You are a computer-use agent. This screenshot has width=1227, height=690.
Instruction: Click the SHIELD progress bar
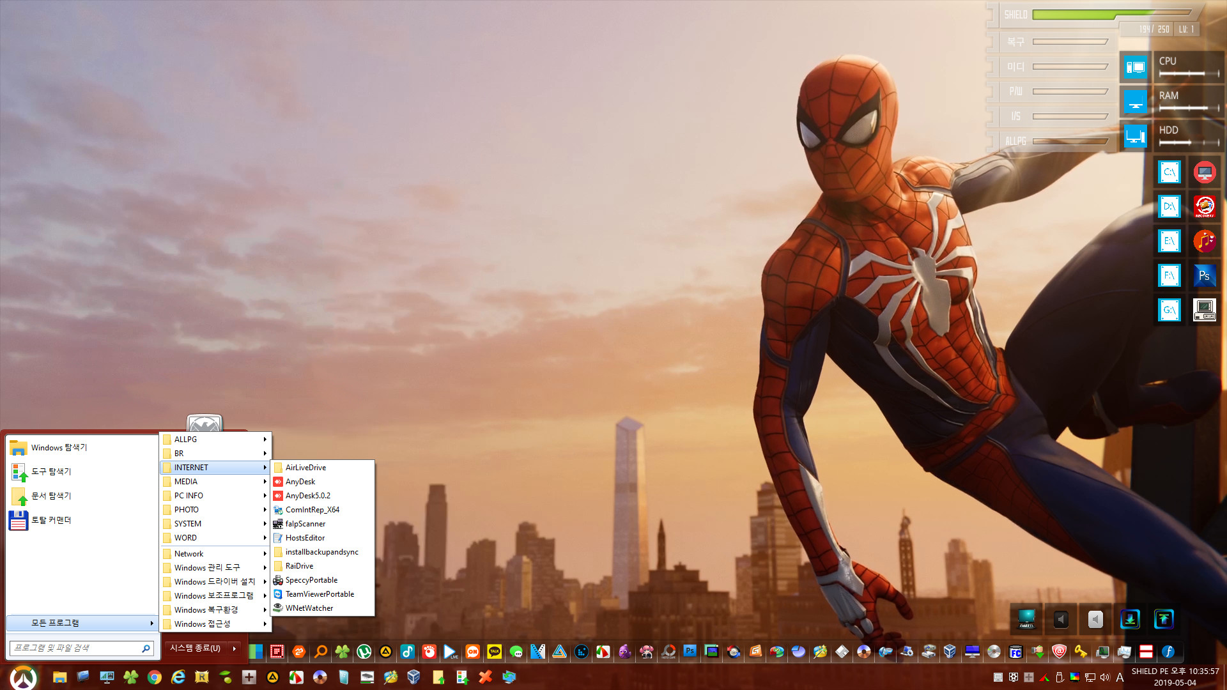click(1111, 14)
